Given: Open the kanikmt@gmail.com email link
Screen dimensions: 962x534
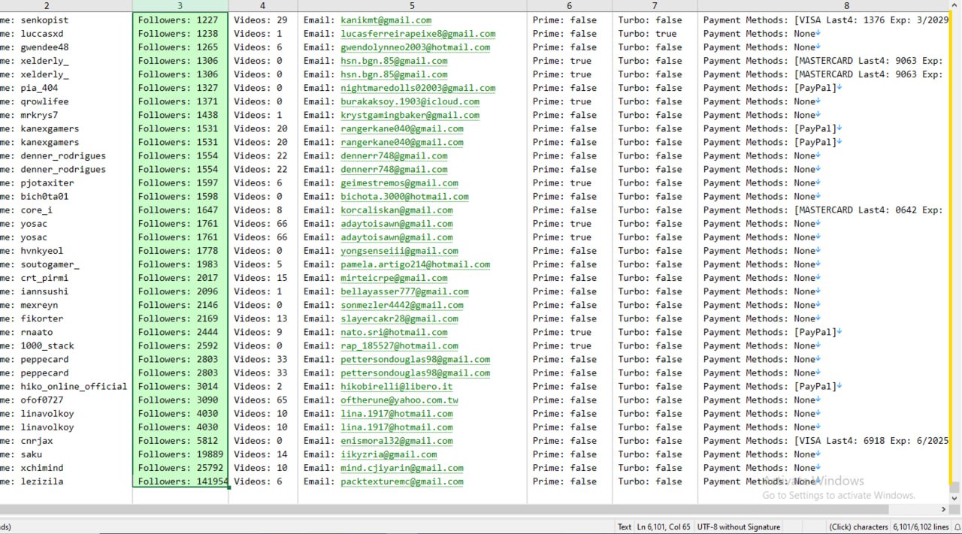Looking at the screenshot, I should pos(386,20).
